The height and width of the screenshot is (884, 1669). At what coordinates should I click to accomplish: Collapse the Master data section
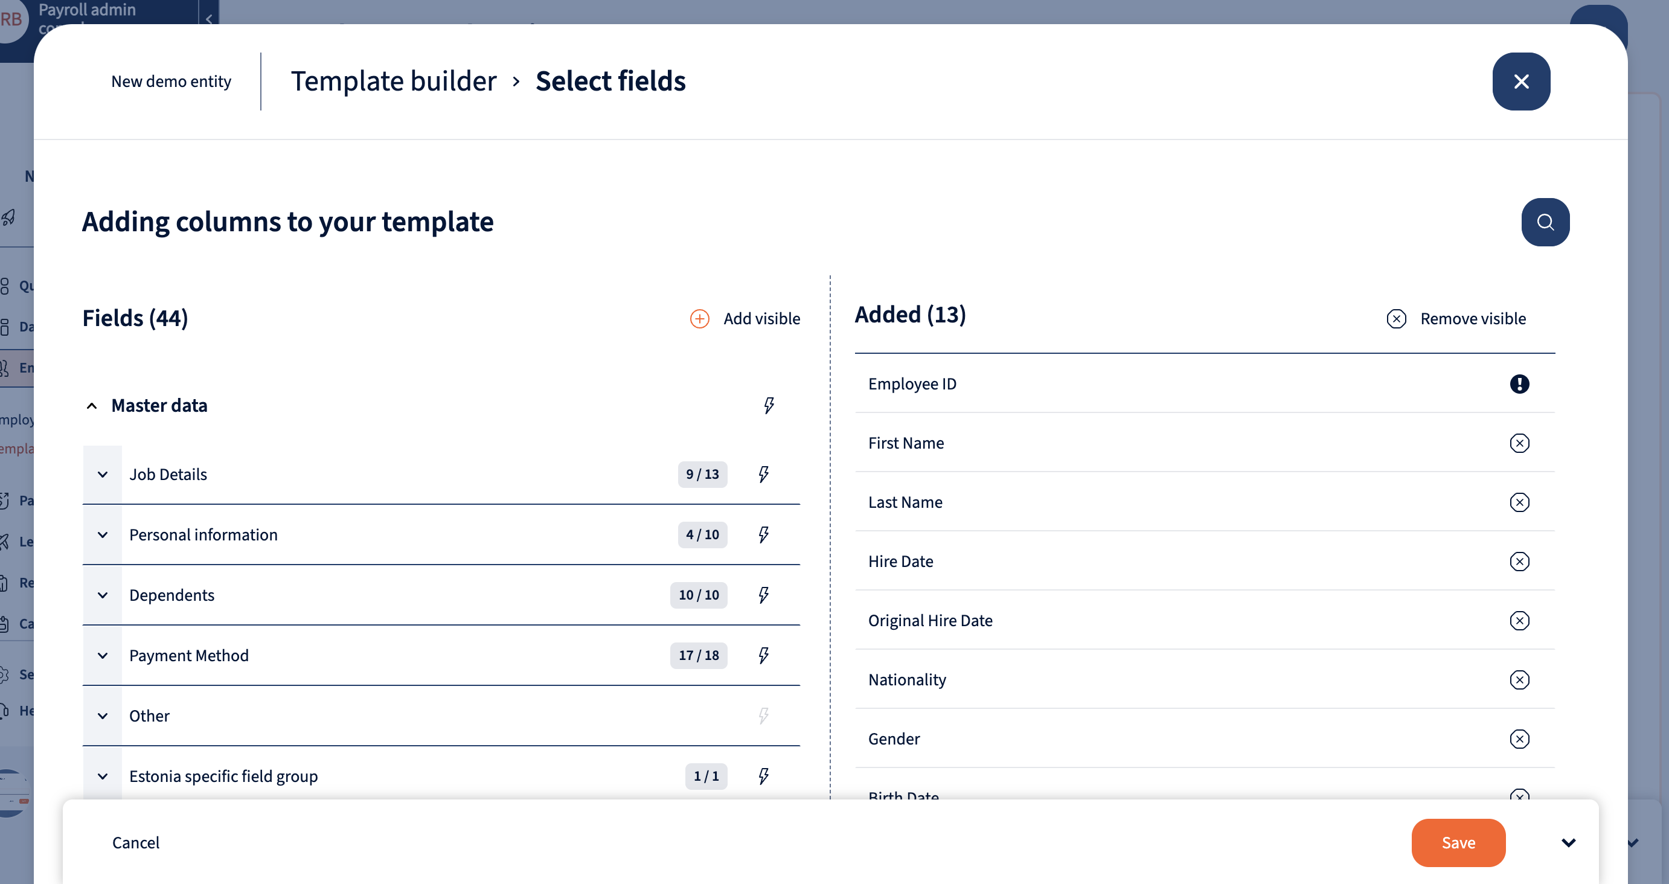(91, 405)
